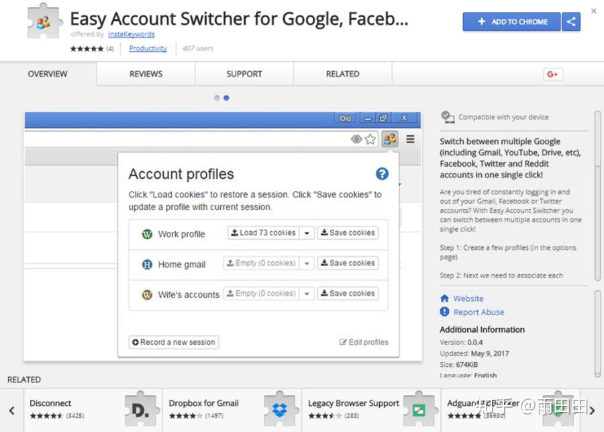The width and height of the screenshot is (604, 432).
Task: Click the account switcher extension toolbar icon
Action: pos(390,139)
